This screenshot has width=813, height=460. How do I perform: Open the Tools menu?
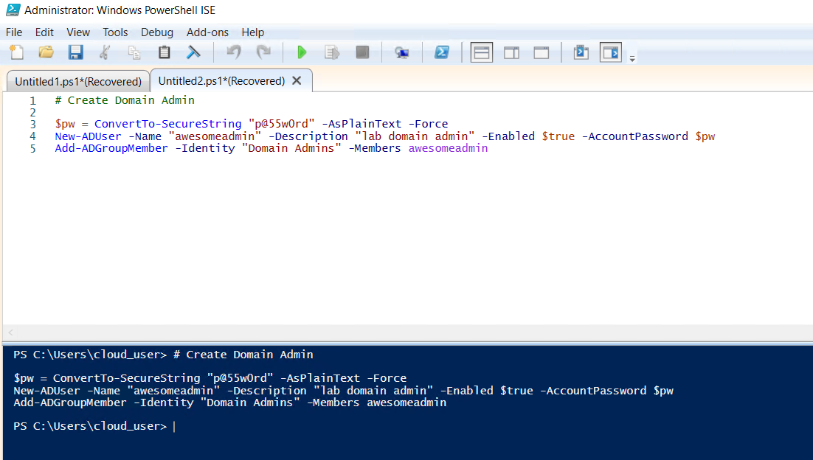pos(115,32)
